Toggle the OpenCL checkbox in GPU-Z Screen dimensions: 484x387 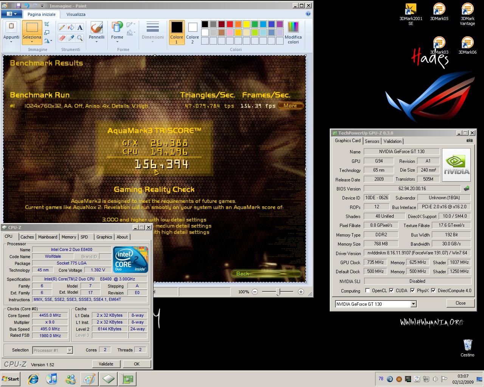coord(368,291)
